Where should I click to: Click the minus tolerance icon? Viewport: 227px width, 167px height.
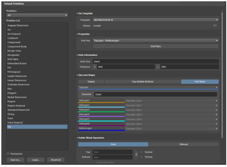(x=158, y=67)
